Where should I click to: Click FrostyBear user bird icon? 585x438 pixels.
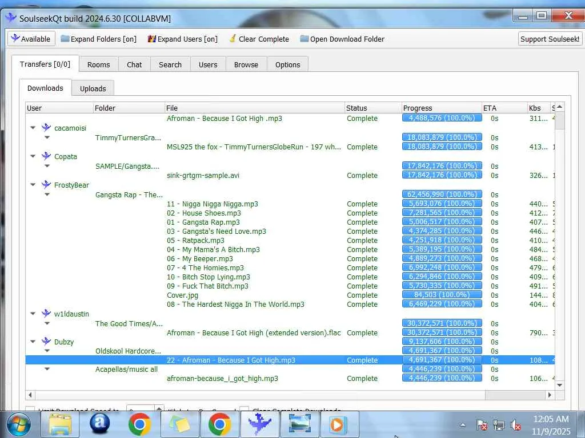coord(46,185)
